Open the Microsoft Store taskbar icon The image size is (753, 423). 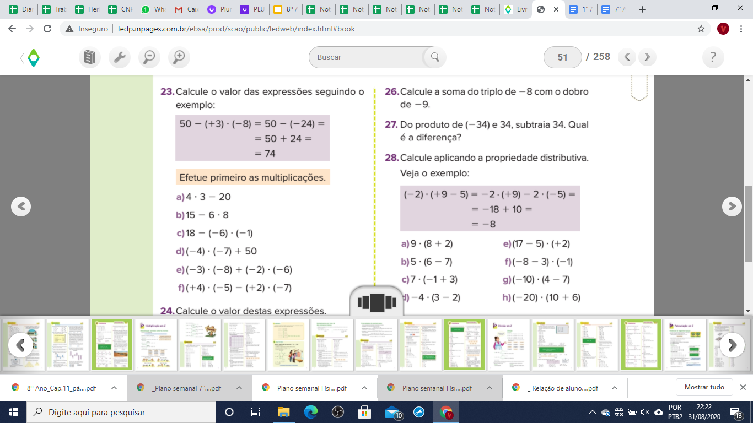364,412
